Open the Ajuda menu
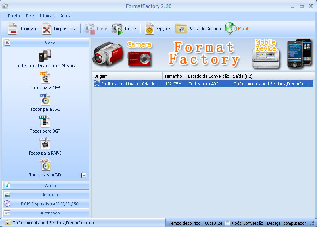317x228 pixels. tap(66, 16)
